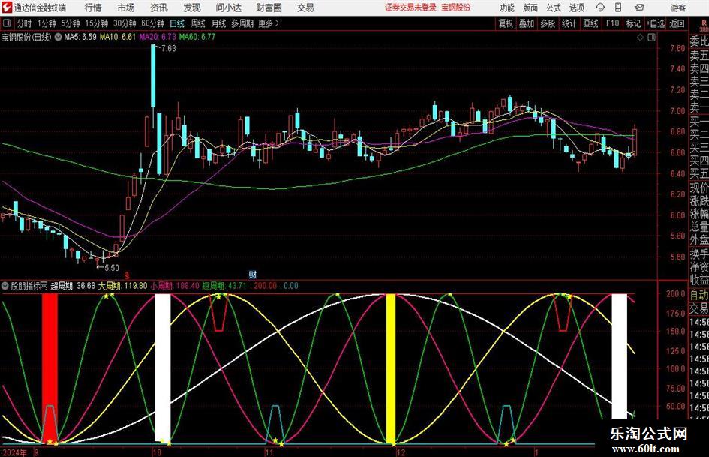This screenshot has height=457, width=709.
Task: Open the 多周期 multi-period view
Action: (x=242, y=23)
